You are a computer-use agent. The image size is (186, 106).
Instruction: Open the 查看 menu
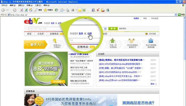[21, 5]
